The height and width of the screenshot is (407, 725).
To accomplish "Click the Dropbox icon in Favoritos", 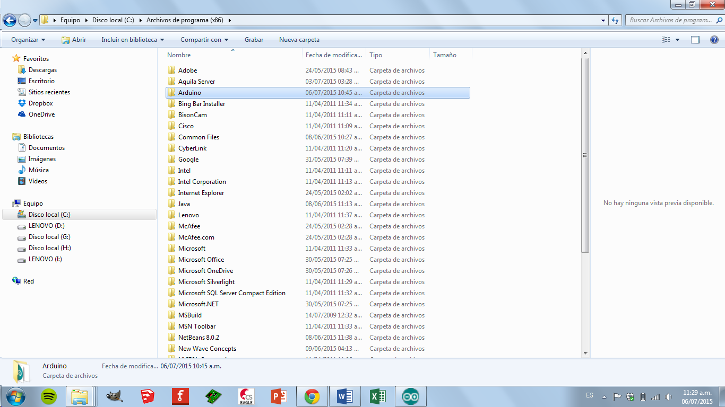I will click(x=22, y=103).
